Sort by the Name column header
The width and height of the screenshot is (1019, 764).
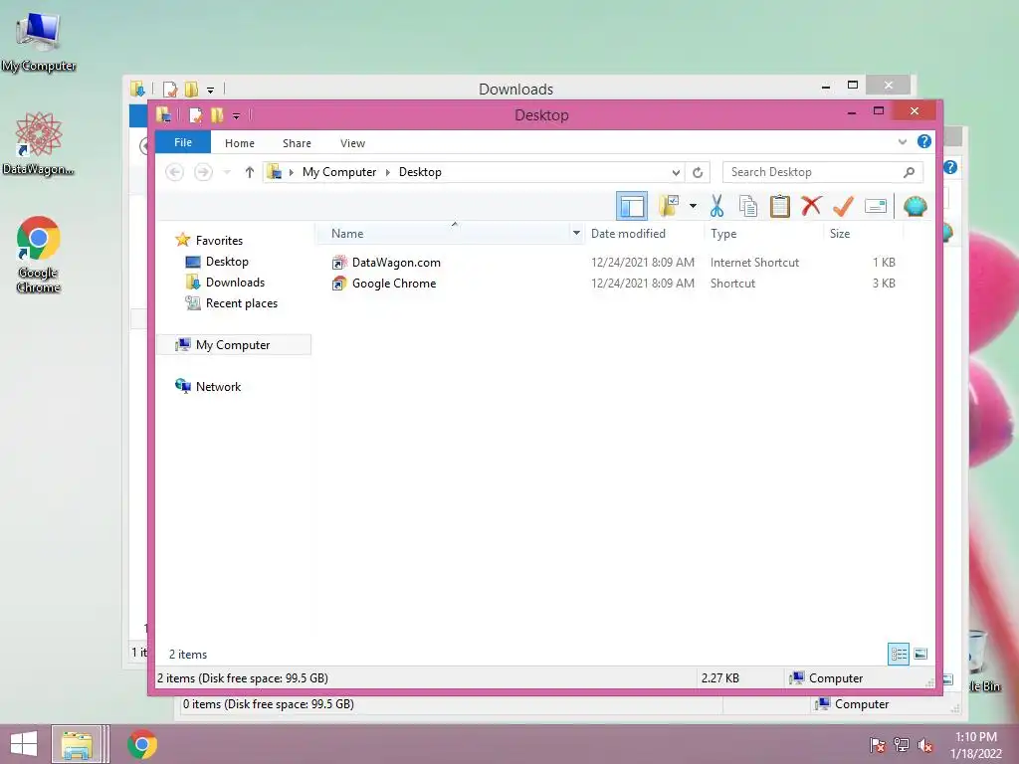point(347,233)
